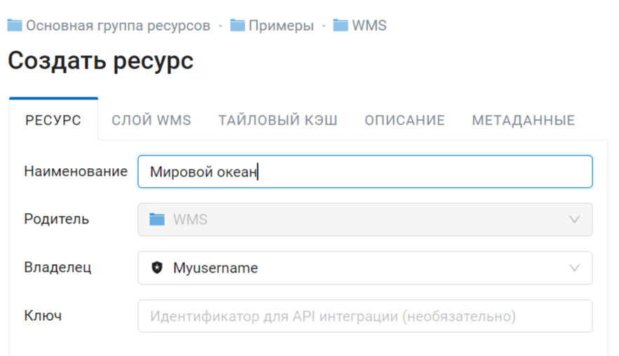
Task: Click folder icon before Основная группа ресурсов
Action: [x=15, y=26]
